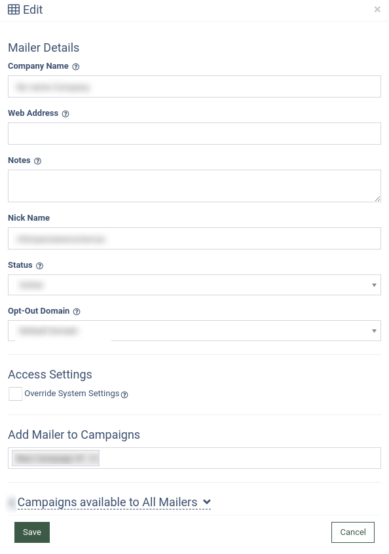This screenshot has width=389, height=554.
Task: Click the Status help question icon
Action: tap(39, 266)
